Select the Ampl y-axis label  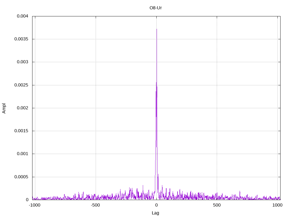[x=4, y=108]
